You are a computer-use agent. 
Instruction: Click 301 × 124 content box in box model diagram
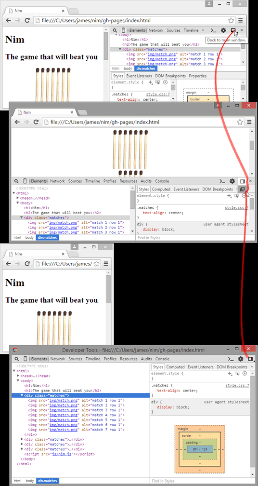[200, 449]
